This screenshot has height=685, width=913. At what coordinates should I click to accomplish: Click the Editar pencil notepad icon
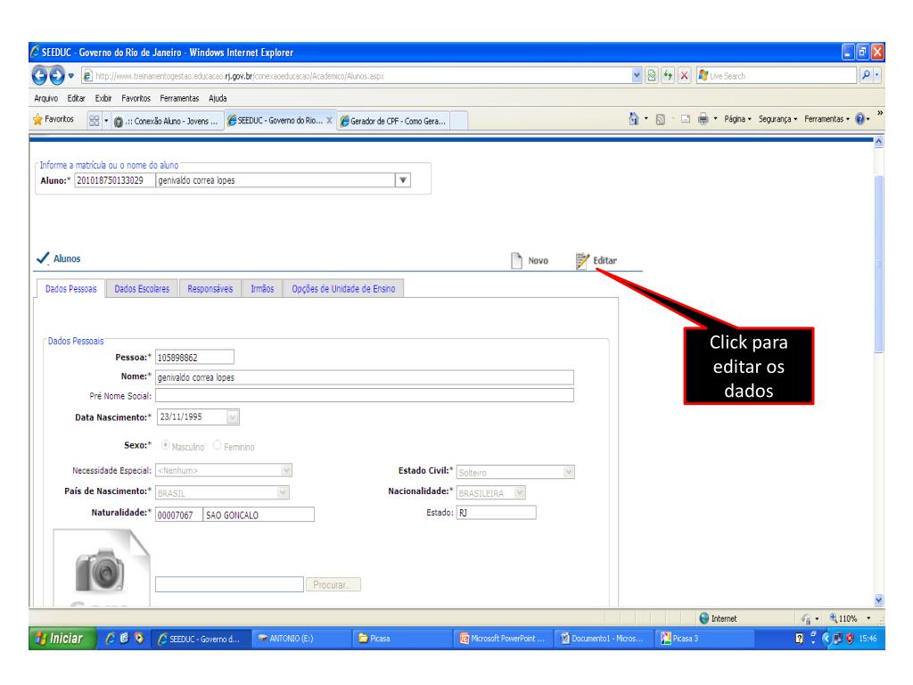click(582, 260)
